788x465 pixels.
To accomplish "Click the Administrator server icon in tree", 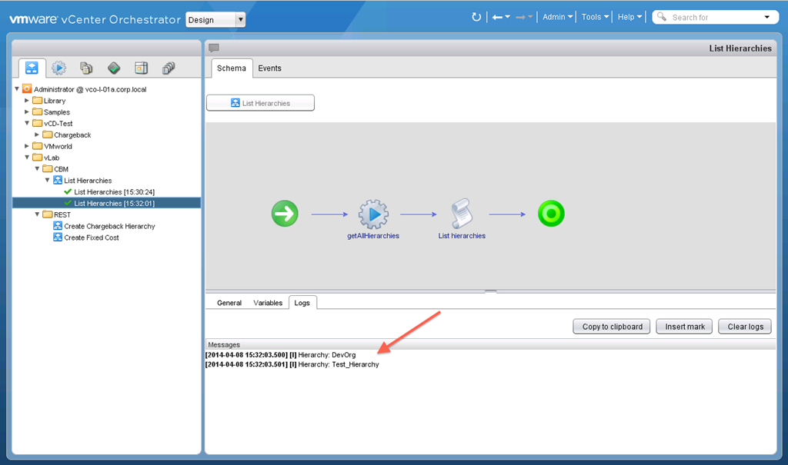I will pyautogui.click(x=27, y=89).
